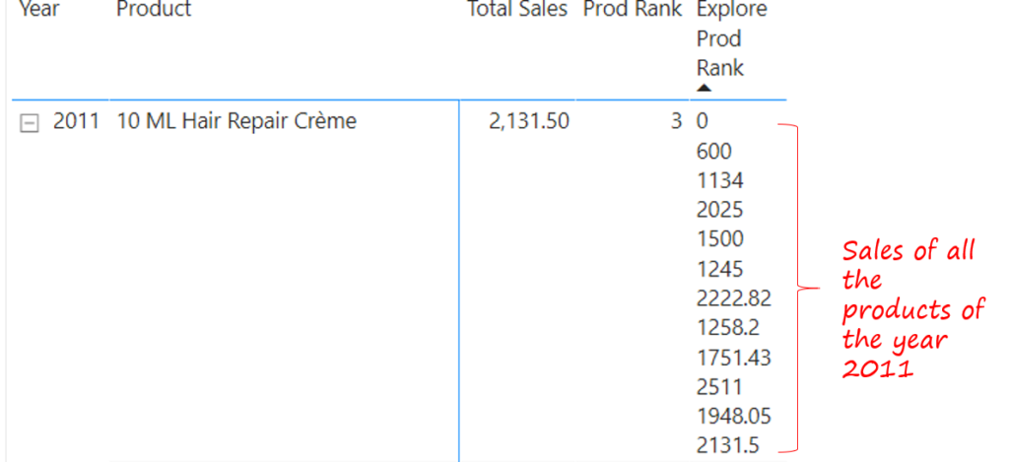Image resolution: width=1009 pixels, height=462 pixels.
Task: Select the 1751.43 sales value
Action: pos(733,358)
